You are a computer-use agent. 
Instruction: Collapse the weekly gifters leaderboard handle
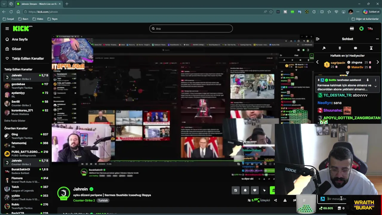347,73
